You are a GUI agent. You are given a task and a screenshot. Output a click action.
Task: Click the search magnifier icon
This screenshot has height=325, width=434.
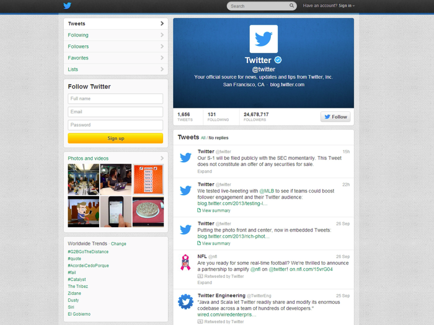tap(292, 6)
